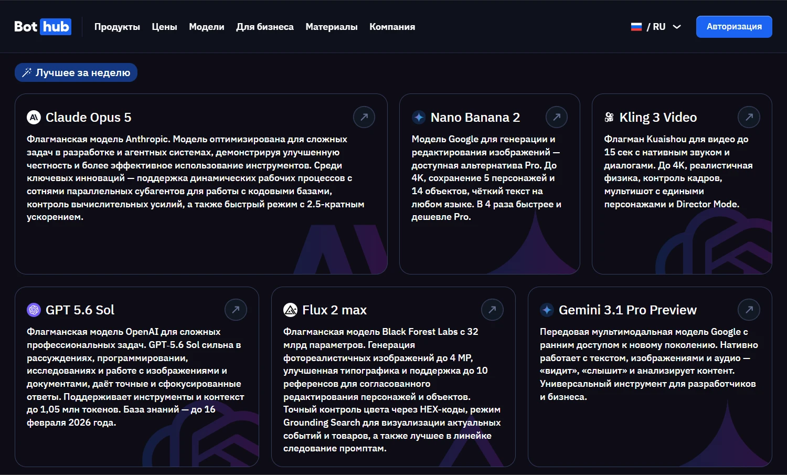787x475 pixels.
Task: Open GPT 5.6 Sol arrow link icon
Action: click(x=236, y=310)
